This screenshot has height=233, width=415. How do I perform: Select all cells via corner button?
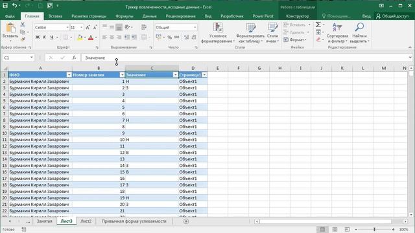[5, 68]
